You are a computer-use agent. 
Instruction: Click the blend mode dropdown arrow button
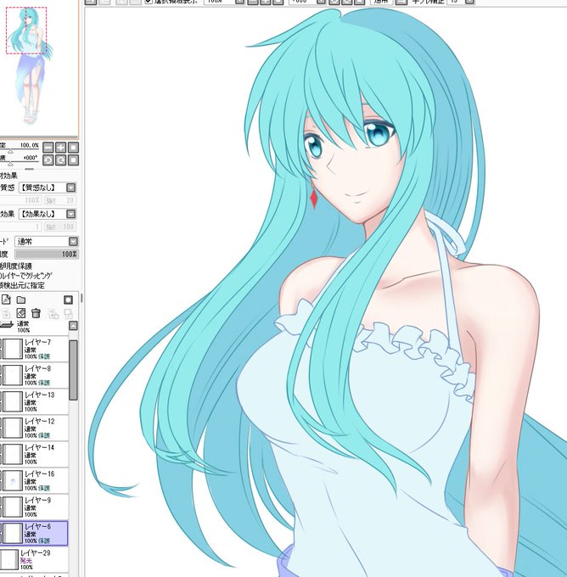(73, 241)
